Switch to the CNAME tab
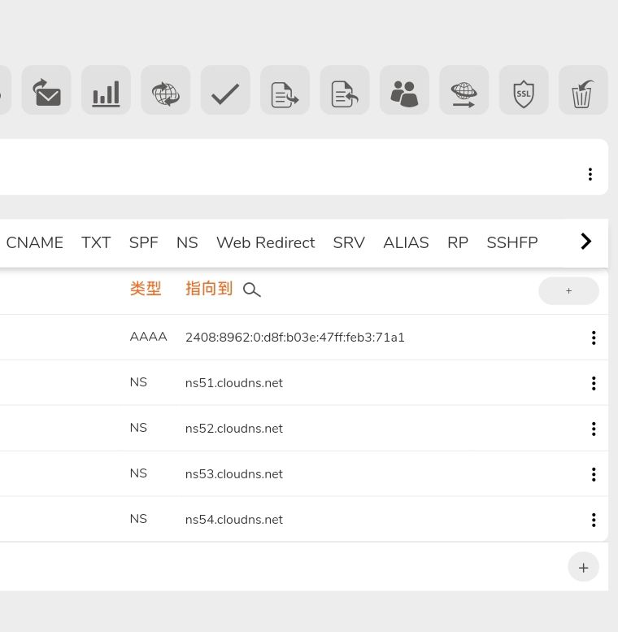The height and width of the screenshot is (632, 618). pyautogui.click(x=35, y=242)
